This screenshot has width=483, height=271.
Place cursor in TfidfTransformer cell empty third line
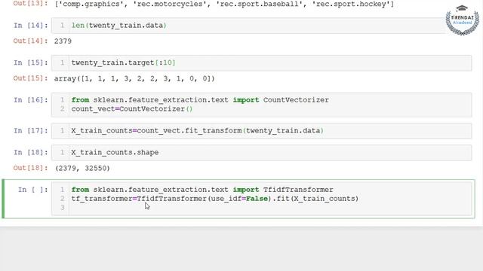(x=270, y=208)
